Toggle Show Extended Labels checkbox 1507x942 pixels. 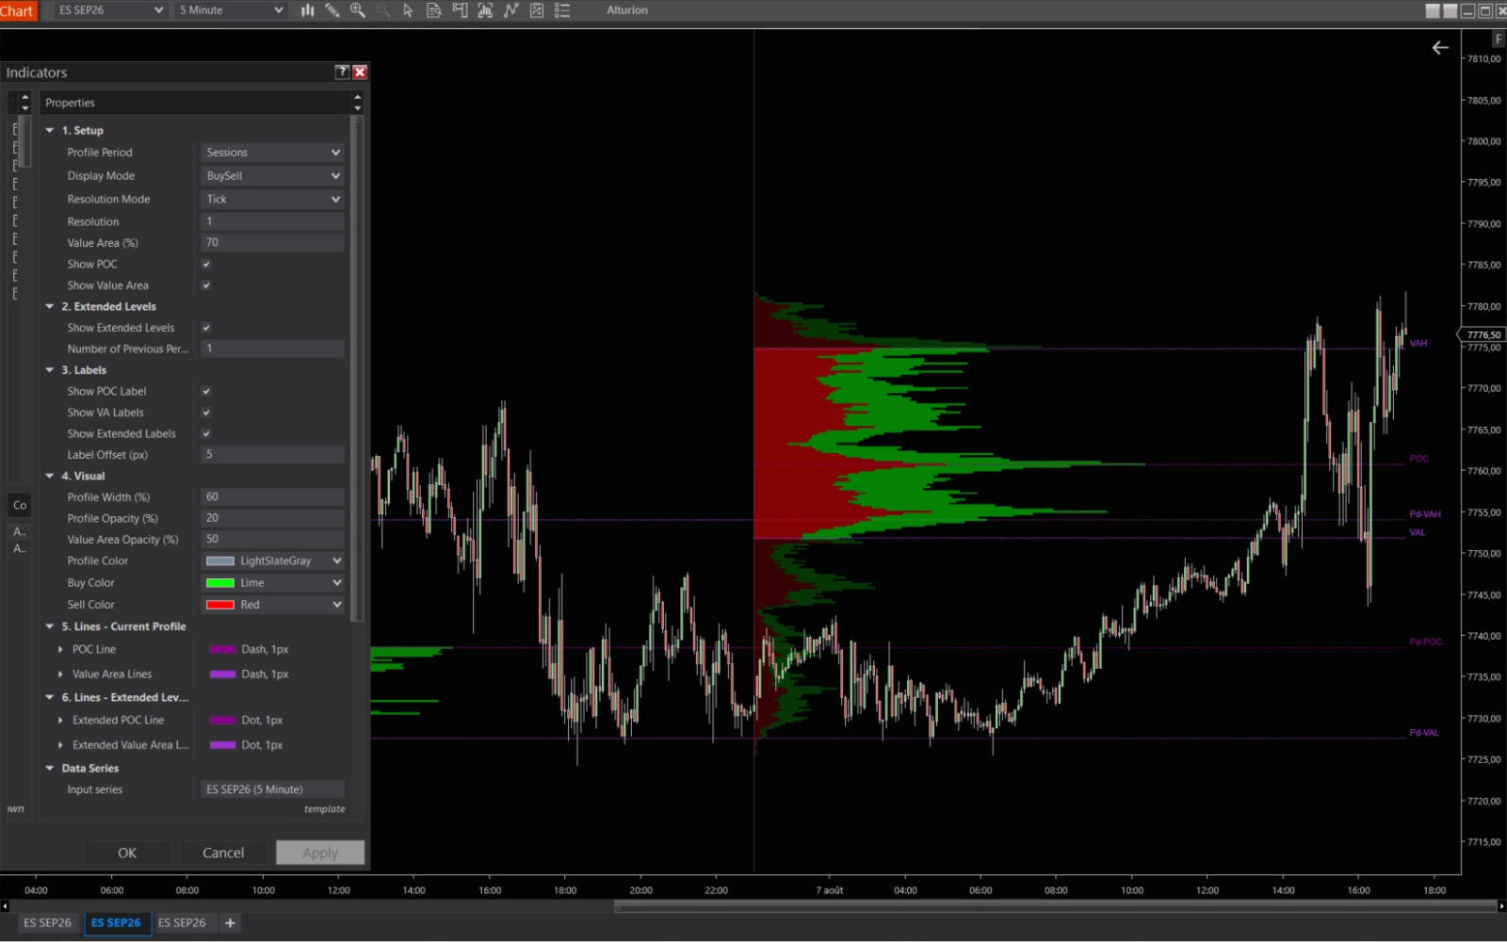click(206, 433)
